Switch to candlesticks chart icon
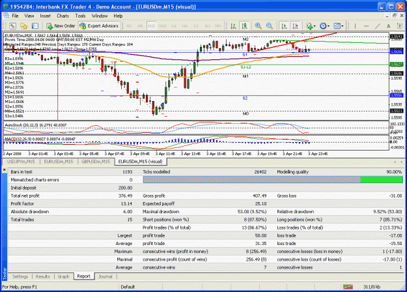 (x=244, y=25)
